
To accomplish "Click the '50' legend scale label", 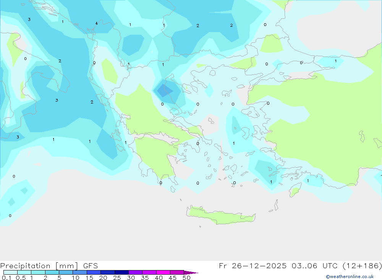I will click(187, 278).
